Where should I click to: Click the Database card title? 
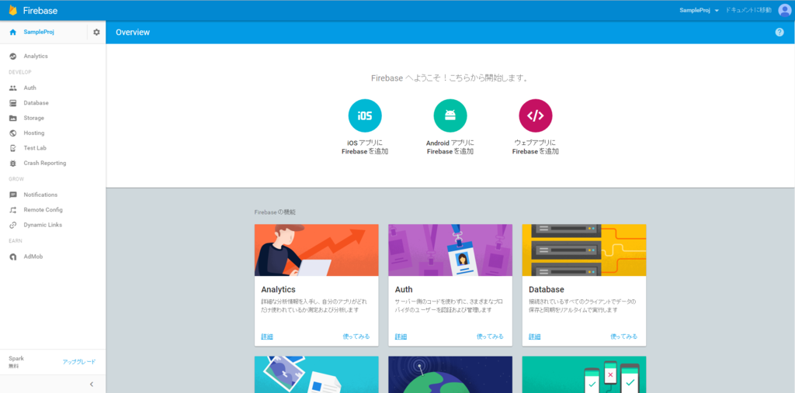point(546,290)
